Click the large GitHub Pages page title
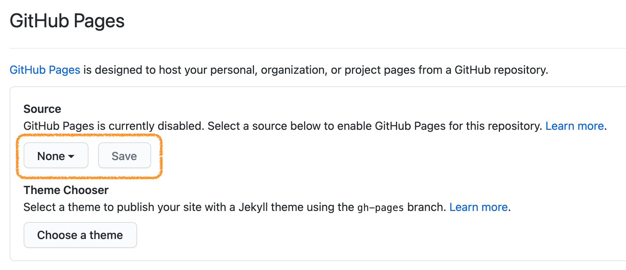 [67, 21]
